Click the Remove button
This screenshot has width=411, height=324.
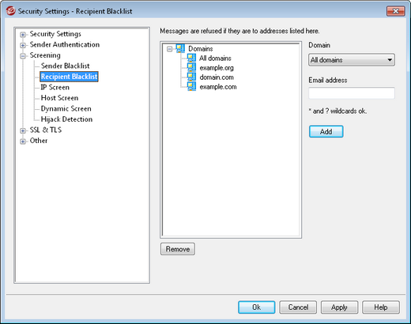(178, 249)
